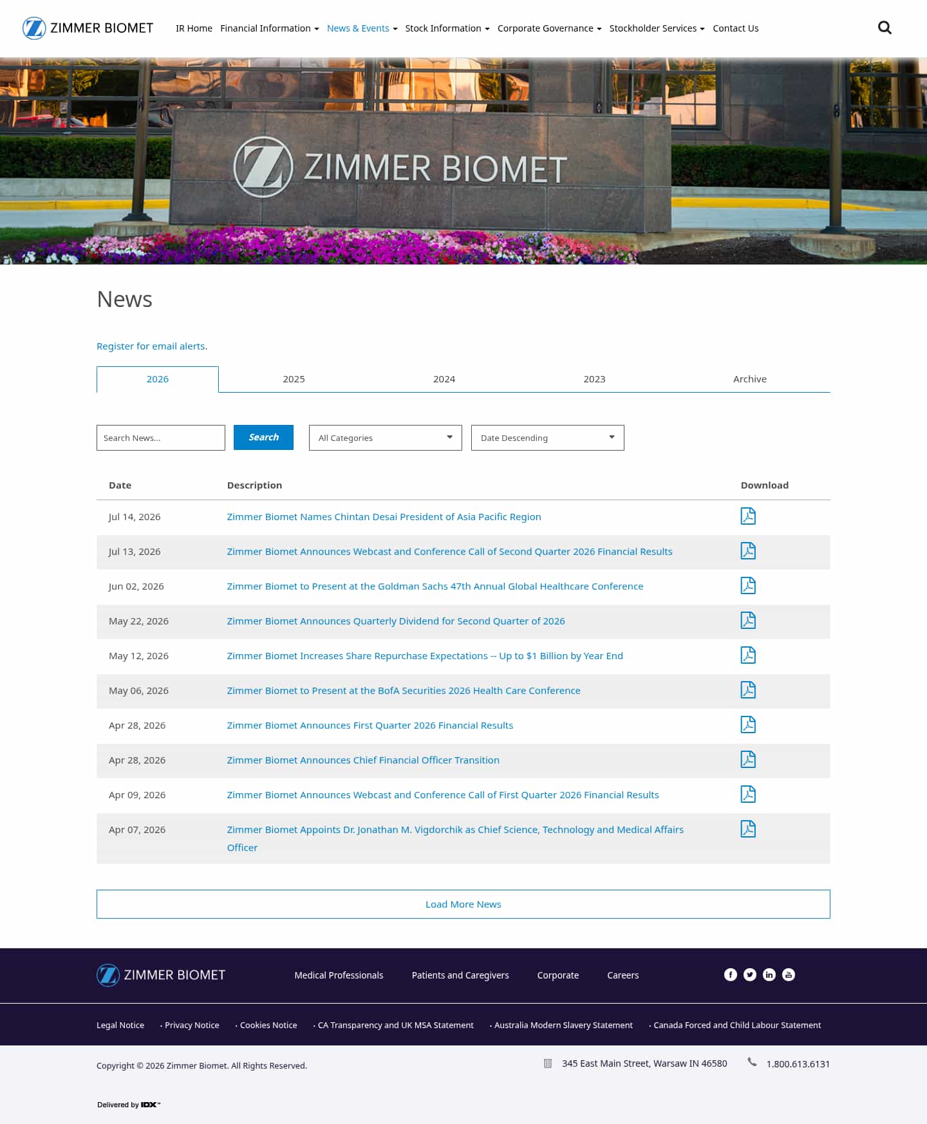Open Second Quarter 2026 webcast announcement link
The height and width of the screenshot is (1124, 927).
[449, 552]
